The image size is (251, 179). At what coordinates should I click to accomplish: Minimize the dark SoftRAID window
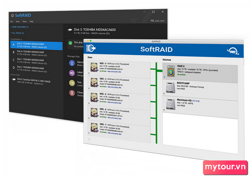pyautogui.click(x=144, y=12)
